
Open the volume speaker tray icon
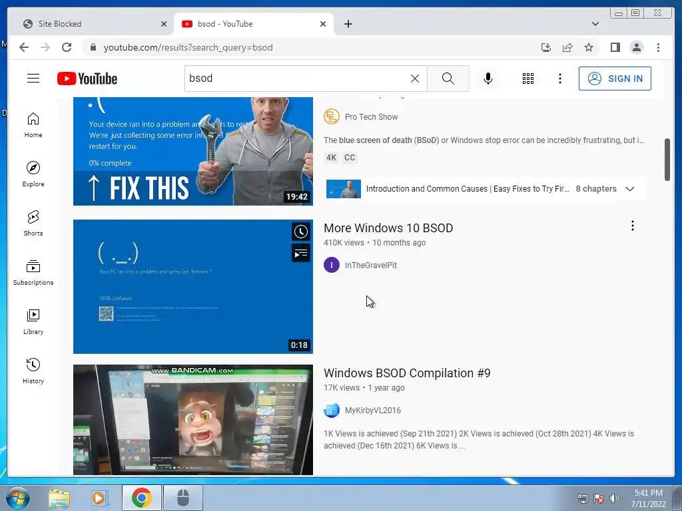pos(615,498)
